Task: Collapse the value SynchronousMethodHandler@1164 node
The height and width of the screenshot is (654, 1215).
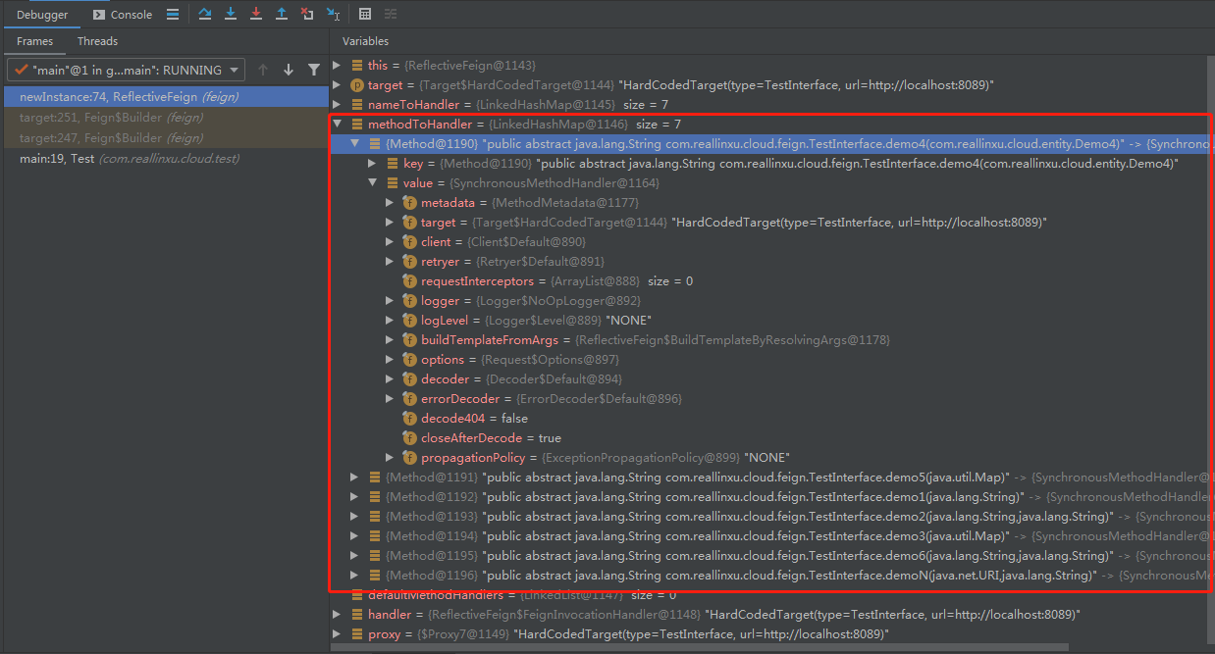Action: [x=372, y=183]
